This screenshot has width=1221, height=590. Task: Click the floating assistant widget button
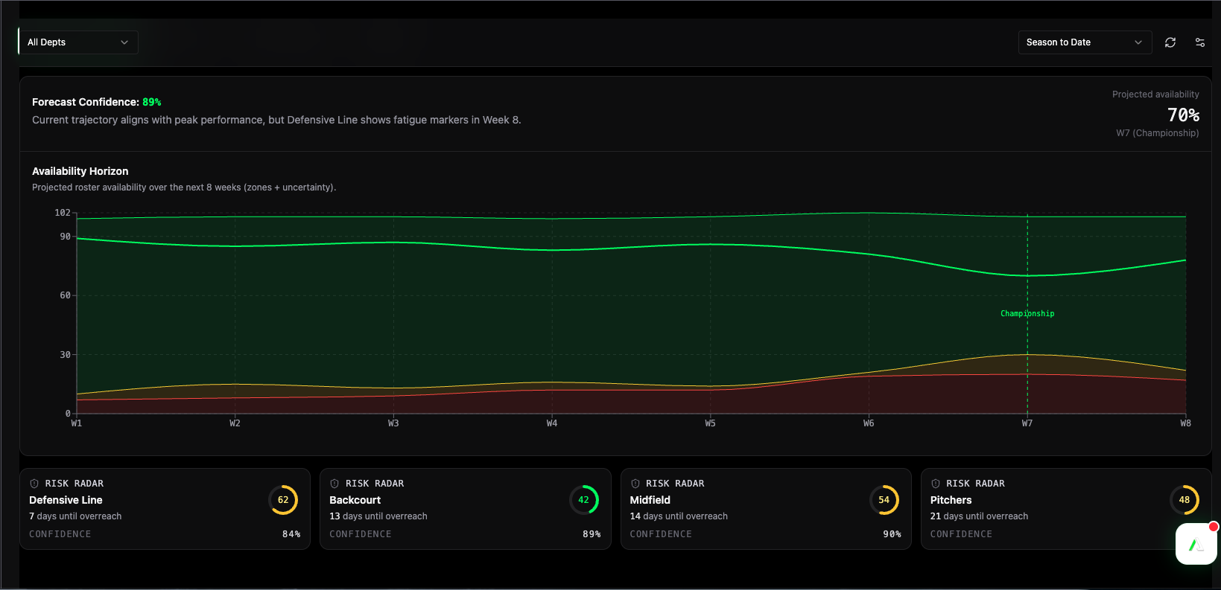point(1196,544)
